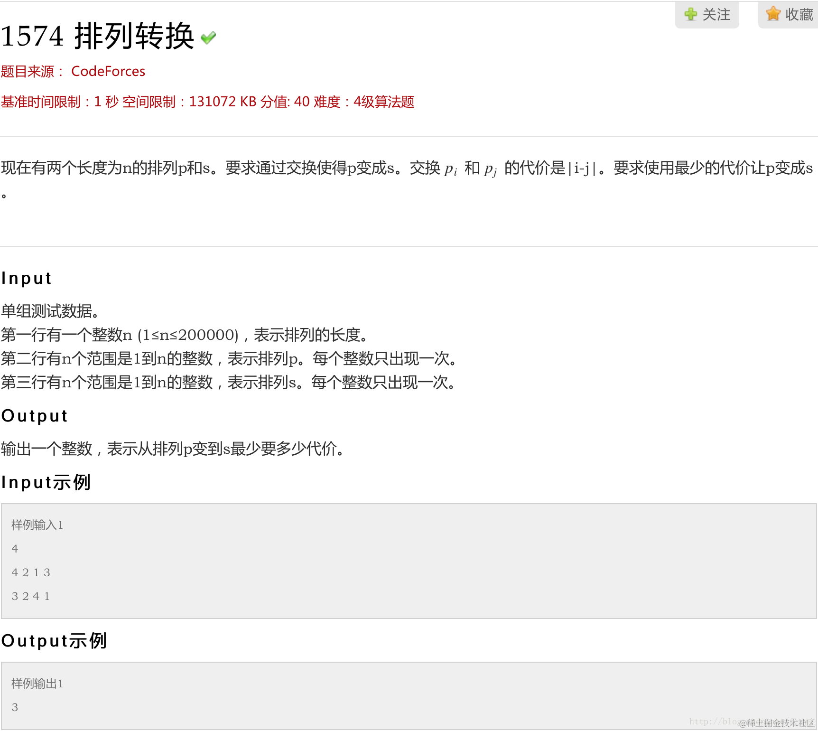Screen dimensions: 818x731
Task: Click the line describing 排列s
Action: pyautogui.click(x=229, y=382)
